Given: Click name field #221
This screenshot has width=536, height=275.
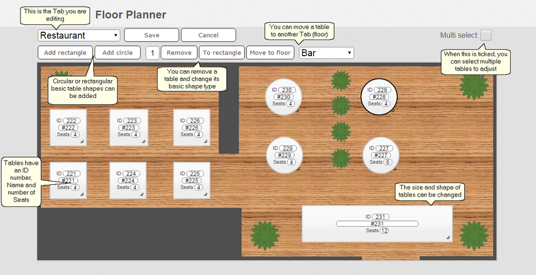Looking at the screenshot, I should click(68, 180).
